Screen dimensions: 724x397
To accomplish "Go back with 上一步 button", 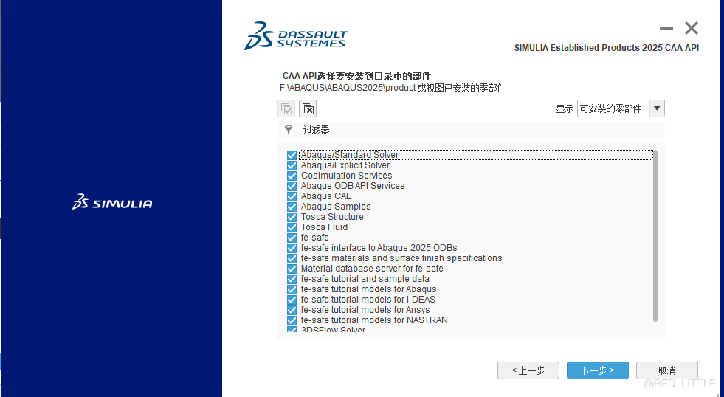I will 528,370.
